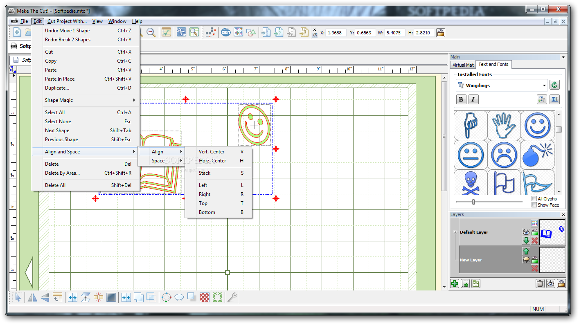
Task: Click the blue ART gallery icon
Action: [226, 32]
